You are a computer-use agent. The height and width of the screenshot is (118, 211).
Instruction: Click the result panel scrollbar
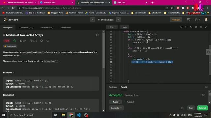(210, 94)
